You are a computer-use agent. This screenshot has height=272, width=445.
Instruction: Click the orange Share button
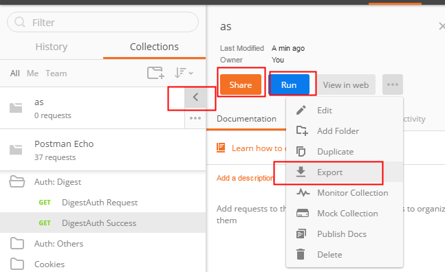tap(241, 84)
